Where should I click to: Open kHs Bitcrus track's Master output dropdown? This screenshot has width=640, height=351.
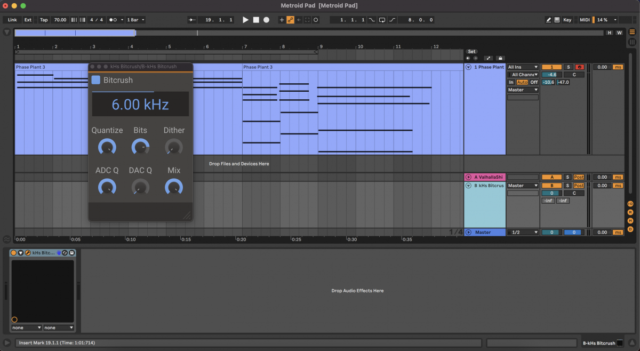pos(523,186)
